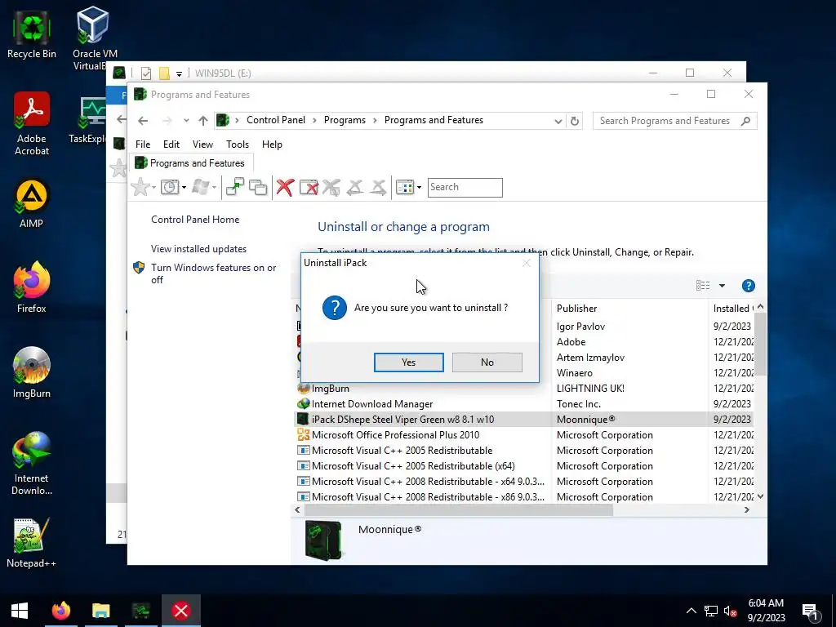Open the recent locations dropdown arrow

point(186,121)
